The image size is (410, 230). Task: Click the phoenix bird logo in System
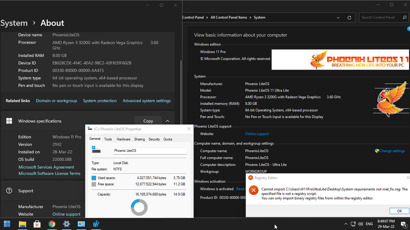click(391, 99)
